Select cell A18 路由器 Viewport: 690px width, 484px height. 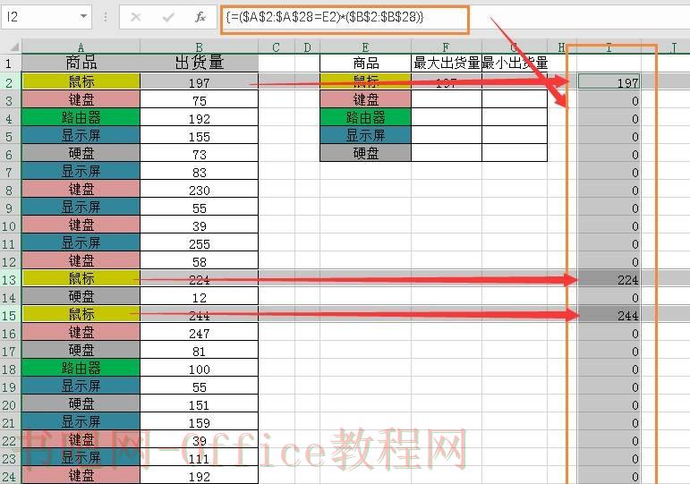[81, 369]
